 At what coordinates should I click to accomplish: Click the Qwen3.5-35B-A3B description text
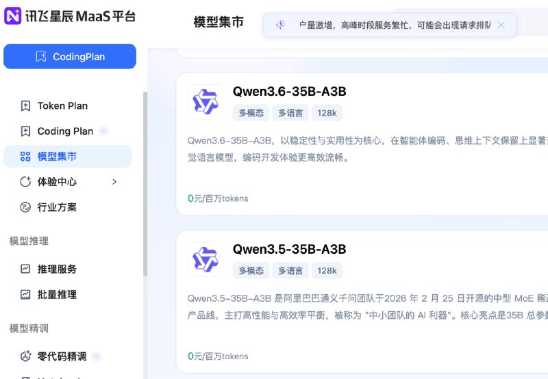368,306
